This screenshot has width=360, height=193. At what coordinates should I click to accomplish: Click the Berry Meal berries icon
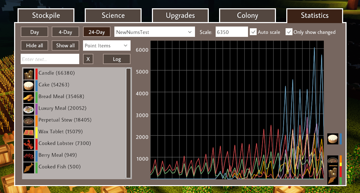point(29,156)
